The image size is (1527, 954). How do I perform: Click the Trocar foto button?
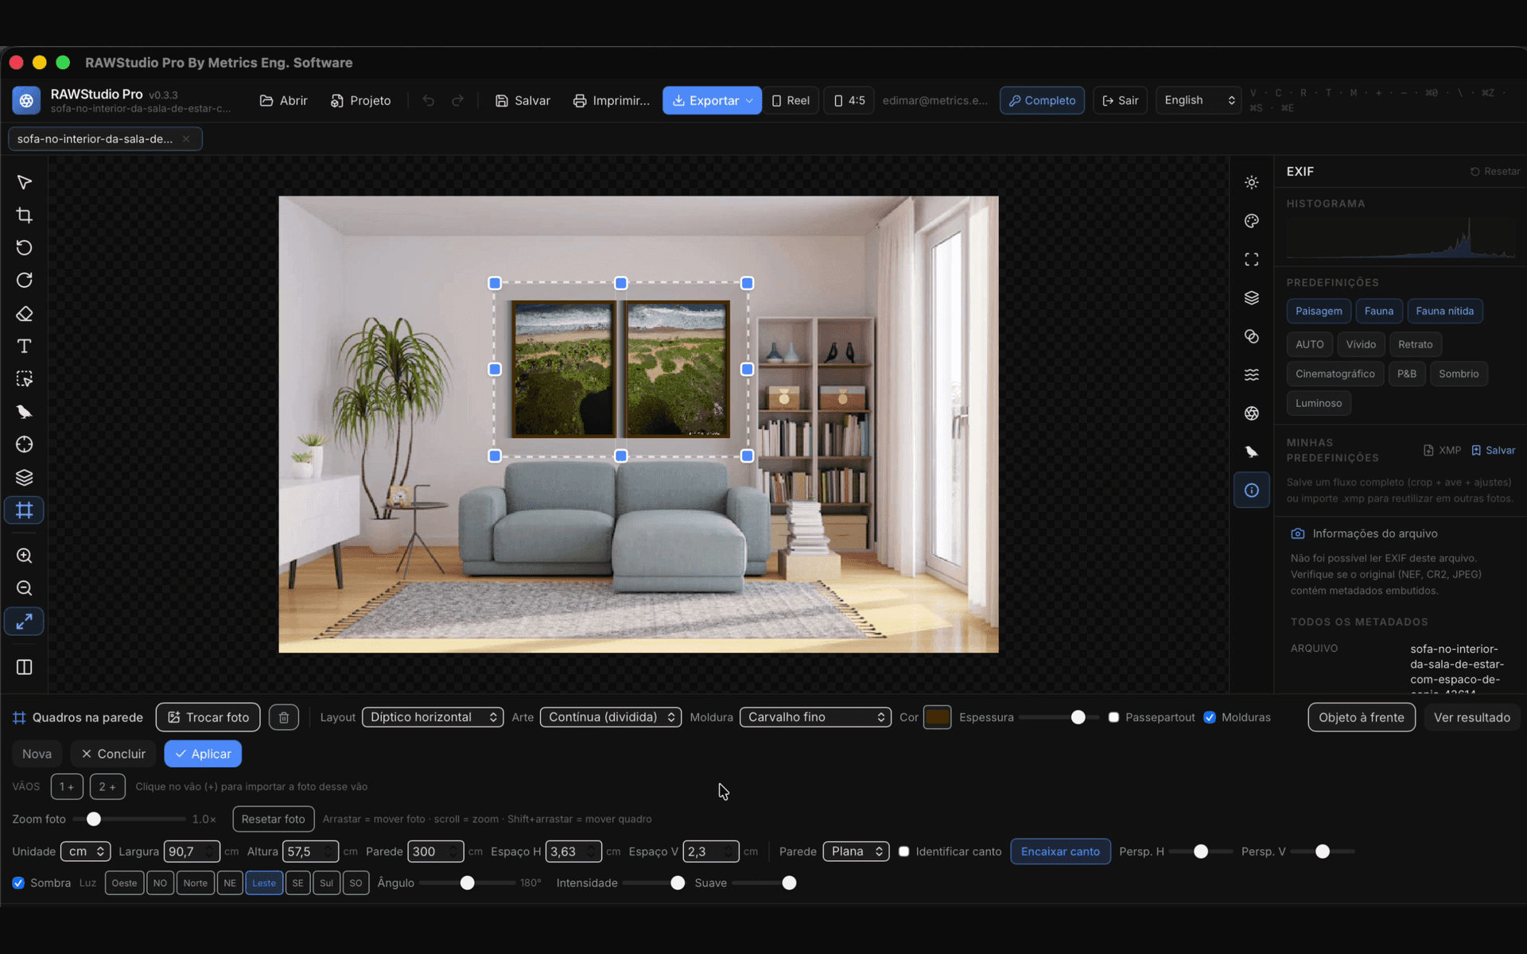pyautogui.click(x=208, y=717)
